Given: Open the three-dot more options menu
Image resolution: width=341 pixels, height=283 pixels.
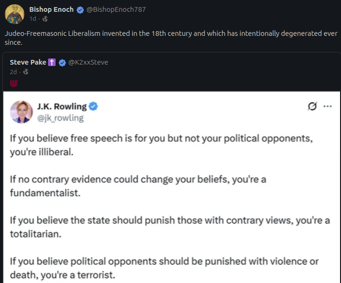Looking at the screenshot, I should 327,107.
